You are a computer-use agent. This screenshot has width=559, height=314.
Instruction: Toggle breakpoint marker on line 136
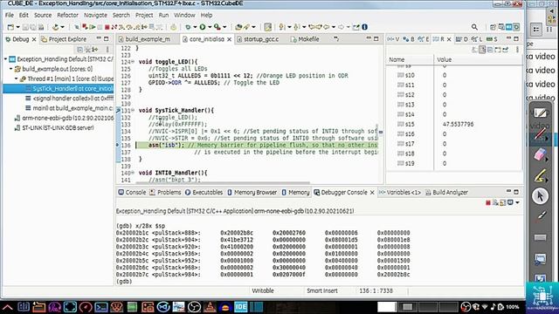pyautogui.click(x=118, y=146)
